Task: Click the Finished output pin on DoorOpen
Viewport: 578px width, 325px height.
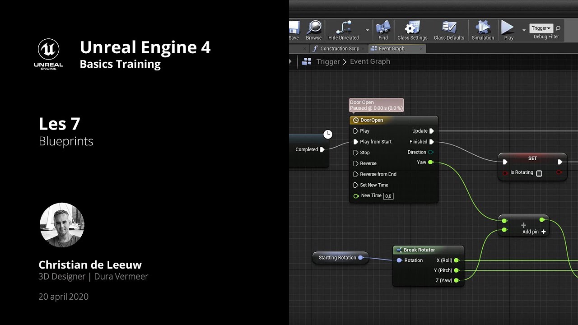Action: (432, 142)
